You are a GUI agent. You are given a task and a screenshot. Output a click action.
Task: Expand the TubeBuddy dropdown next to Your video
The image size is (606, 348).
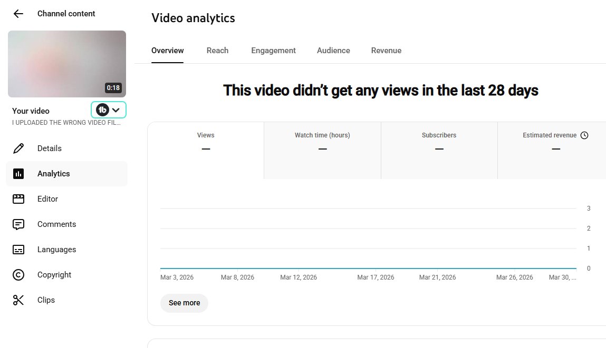(x=109, y=110)
